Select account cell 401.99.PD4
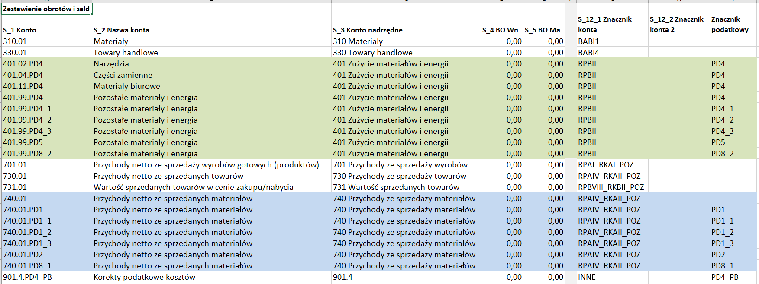Screen dimensions: 759x284 coord(46,97)
